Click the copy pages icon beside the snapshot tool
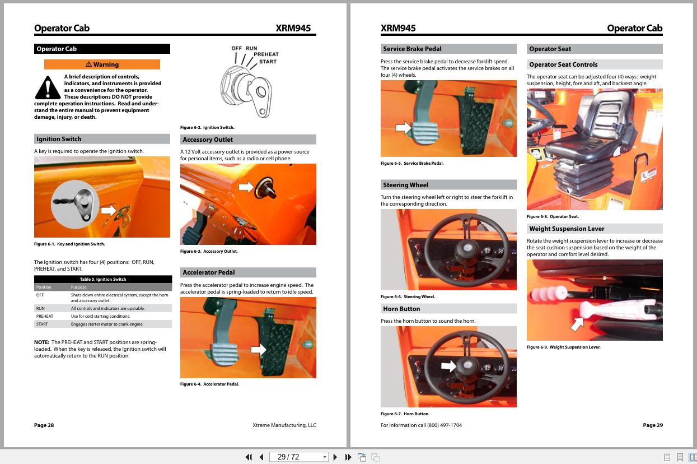The width and height of the screenshot is (697, 464). click(375, 457)
